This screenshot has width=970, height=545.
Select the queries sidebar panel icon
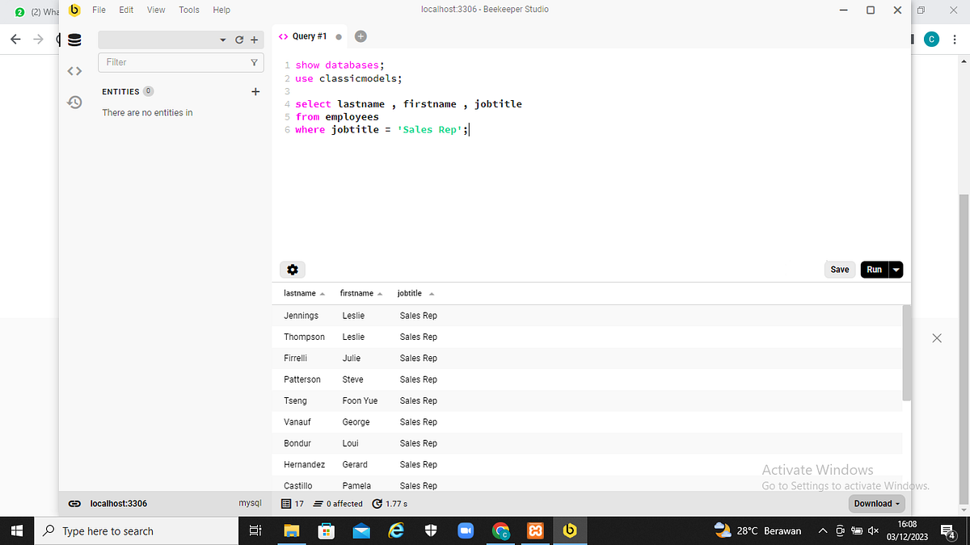74,70
